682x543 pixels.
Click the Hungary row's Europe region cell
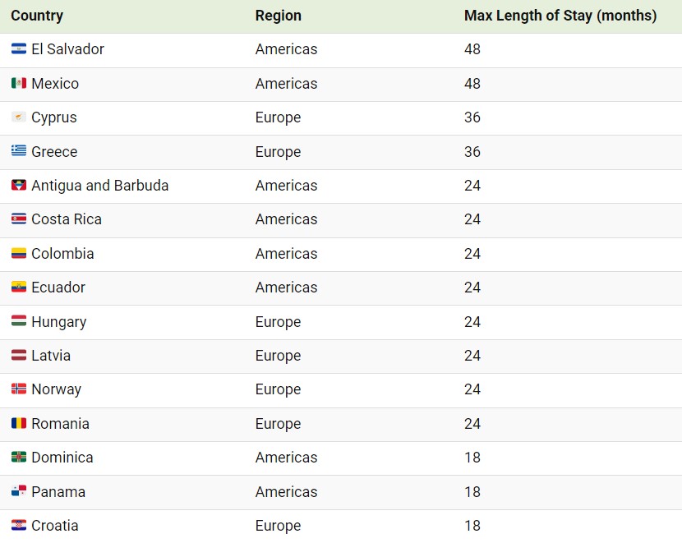pos(278,322)
